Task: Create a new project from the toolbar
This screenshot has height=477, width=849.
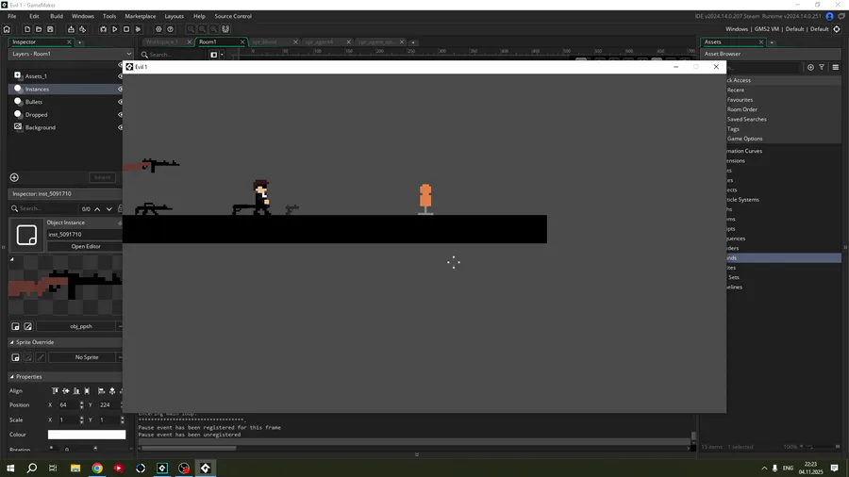Action: tap(27, 29)
